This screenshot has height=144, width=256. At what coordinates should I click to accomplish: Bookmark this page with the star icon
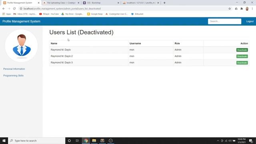(230, 9)
